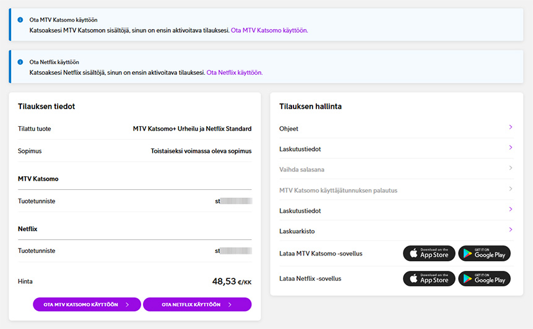Click the info icon in Netflix notice
Image resolution: width=533 pixels, height=329 pixels.
pyautogui.click(x=20, y=62)
